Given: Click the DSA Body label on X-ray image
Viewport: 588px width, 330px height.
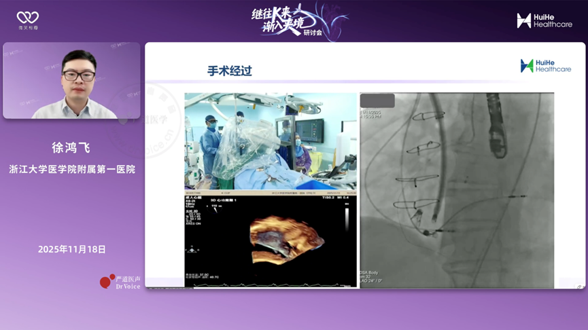Looking at the screenshot, I should (373, 273).
